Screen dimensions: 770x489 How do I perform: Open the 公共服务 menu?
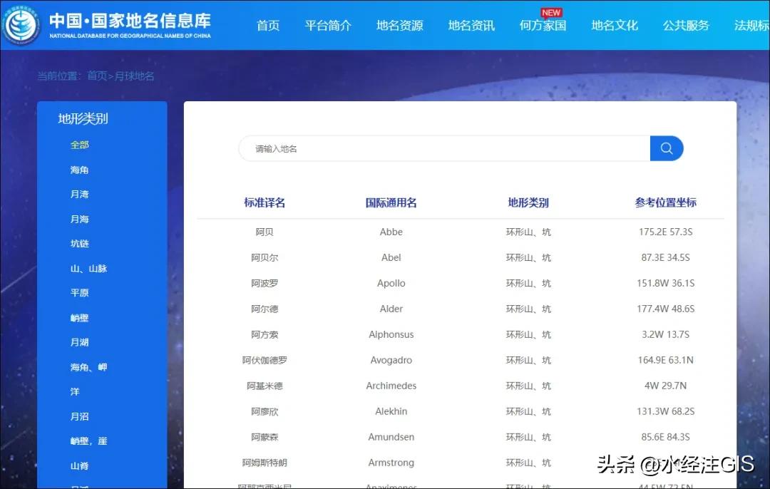click(x=686, y=26)
